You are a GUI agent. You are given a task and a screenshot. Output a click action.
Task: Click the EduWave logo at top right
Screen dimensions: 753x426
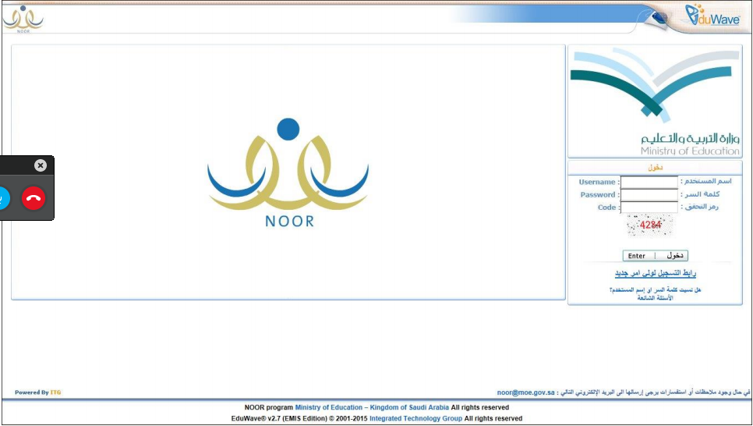pyautogui.click(x=711, y=16)
